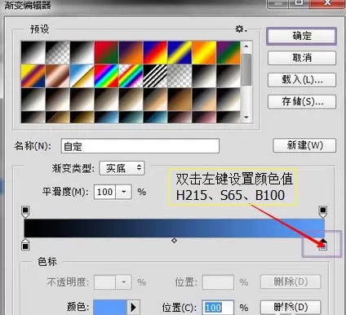The image size is (346, 315).
Task: Click 新建(W) to create new gradient
Action: pyautogui.click(x=304, y=145)
